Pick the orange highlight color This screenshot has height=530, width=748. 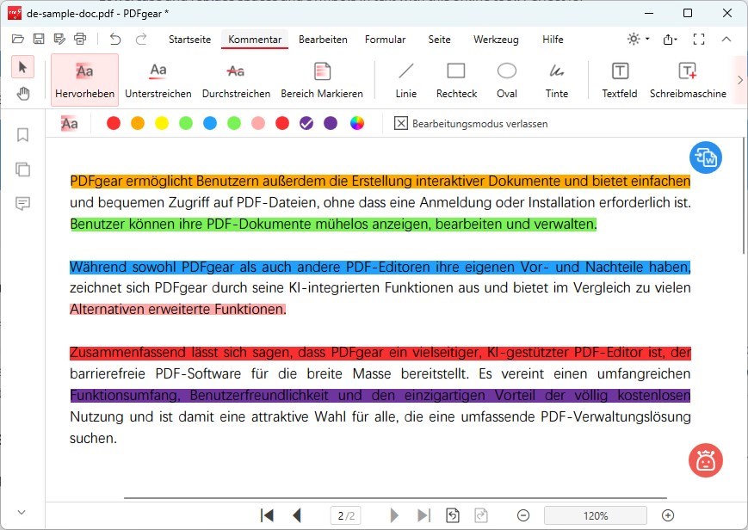(138, 123)
